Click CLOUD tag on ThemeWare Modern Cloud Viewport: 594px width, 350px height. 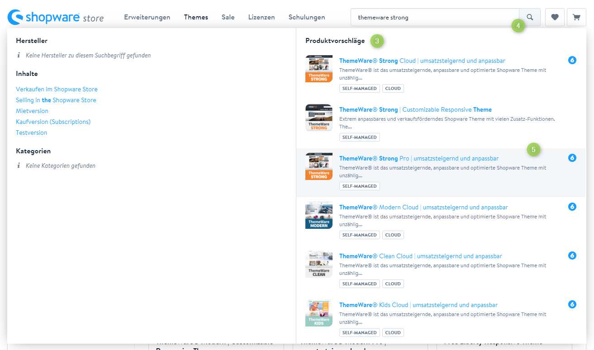[x=393, y=235]
